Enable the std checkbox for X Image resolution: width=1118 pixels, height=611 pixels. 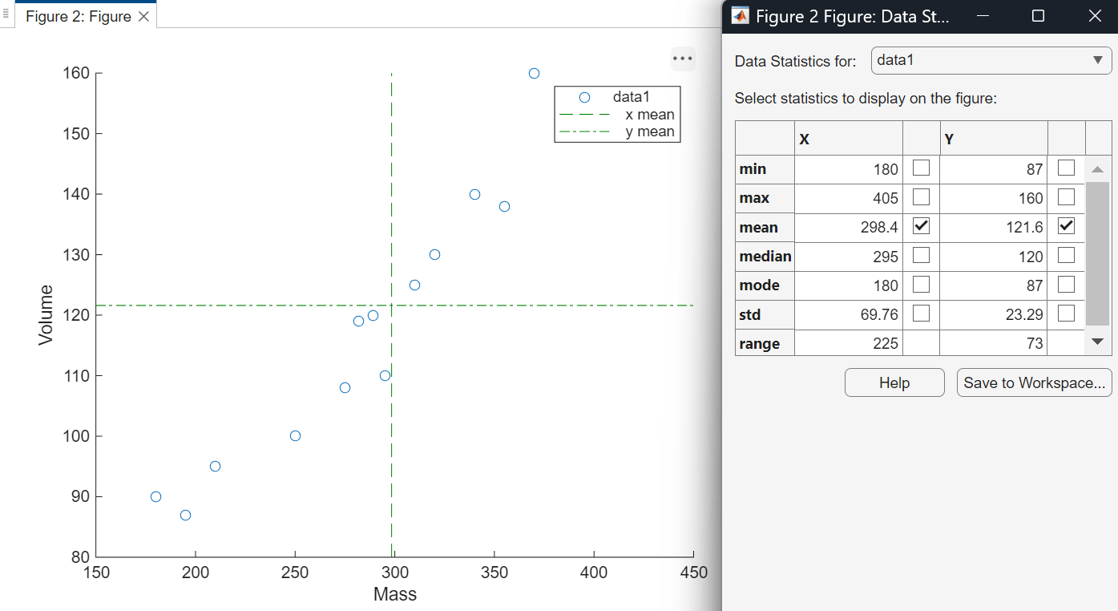pyautogui.click(x=920, y=314)
